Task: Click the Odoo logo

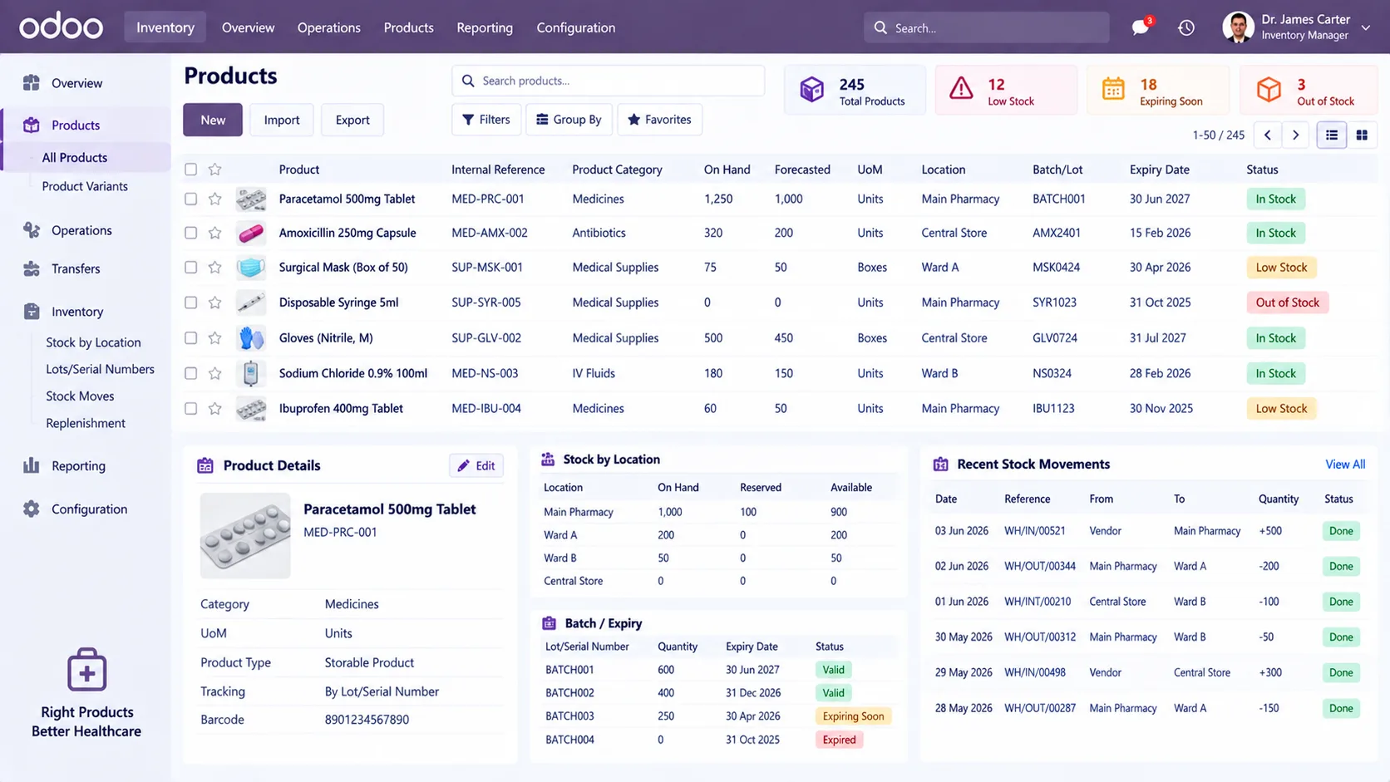Action: pos(62,27)
